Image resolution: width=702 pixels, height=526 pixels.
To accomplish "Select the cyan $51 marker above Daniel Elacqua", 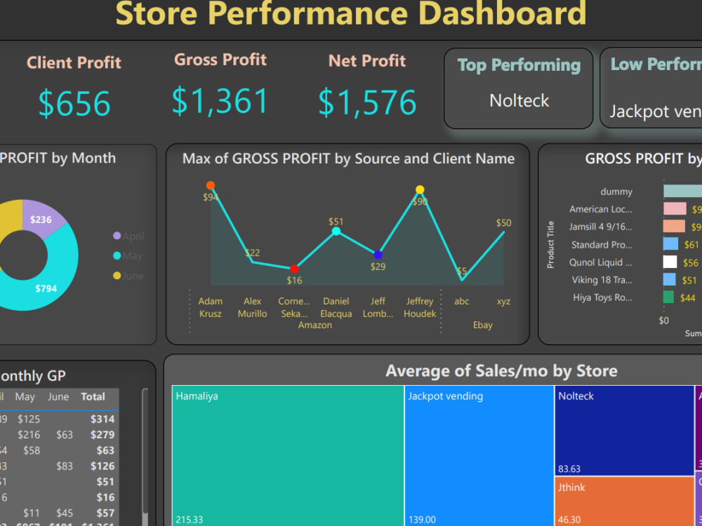I will (336, 231).
